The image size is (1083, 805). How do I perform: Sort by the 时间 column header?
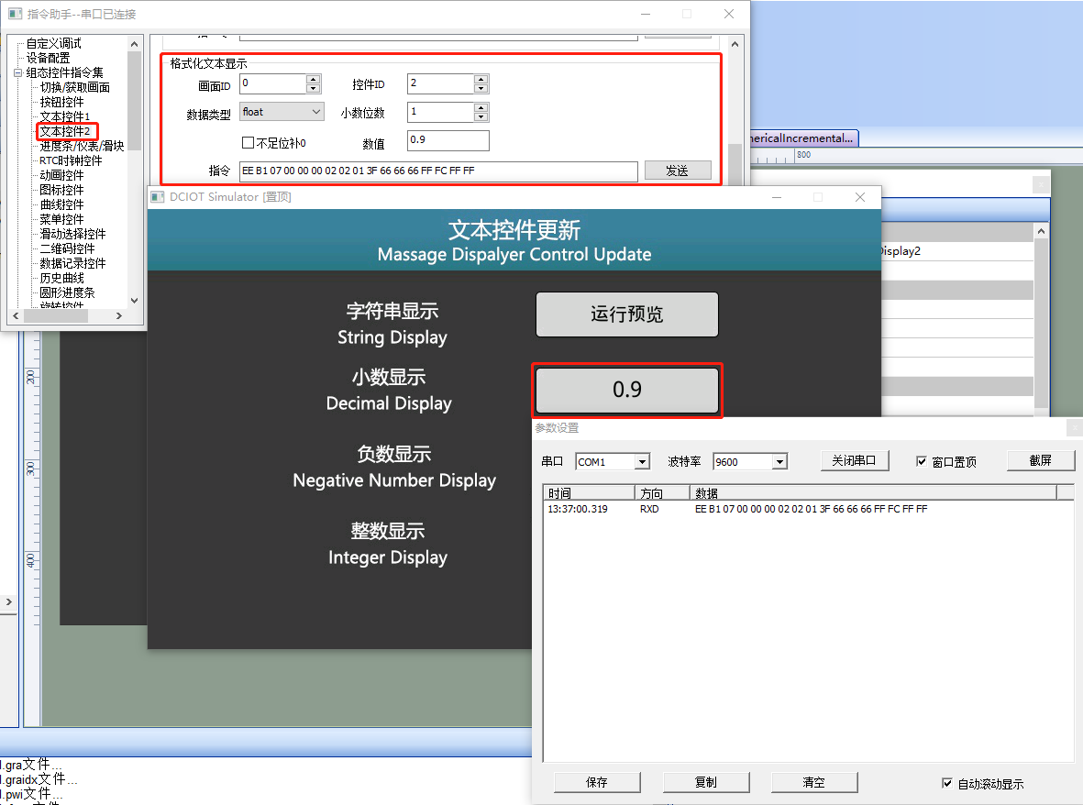tap(589, 493)
